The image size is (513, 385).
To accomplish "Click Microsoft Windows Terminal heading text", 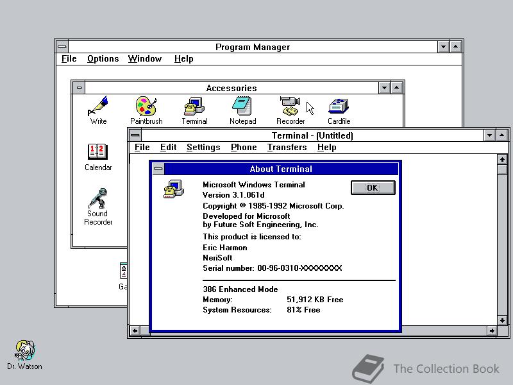I will pyautogui.click(x=254, y=185).
